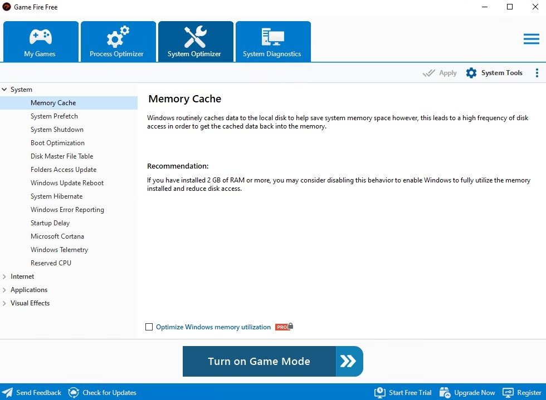Open the vertical three-dot options menu

[x=537, y=73]
